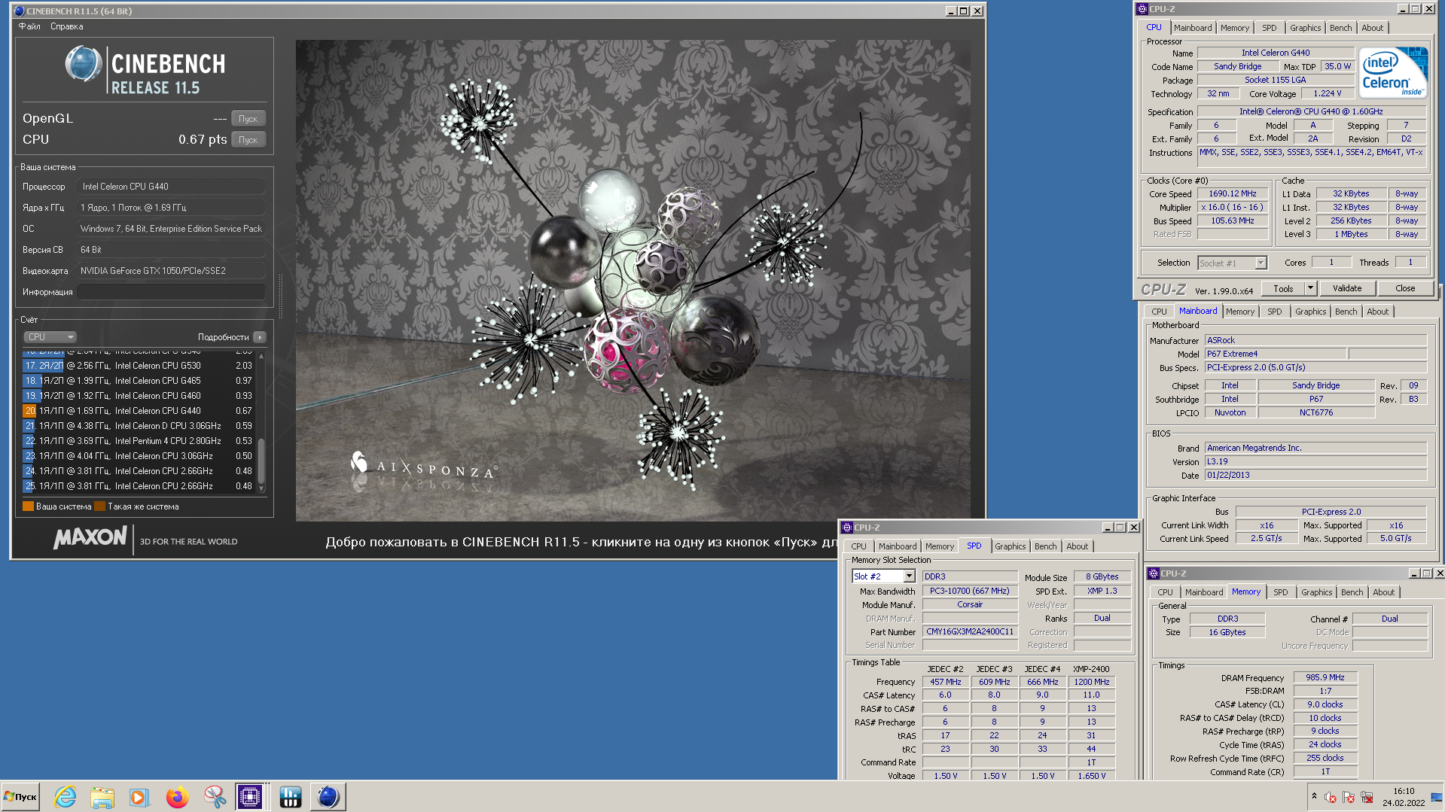This screenshot has height=812, width=1445.
Task: Click video card field NVIDIA GeForce GTX 1050
Action: pyautogui.click(x=171, y=271)
